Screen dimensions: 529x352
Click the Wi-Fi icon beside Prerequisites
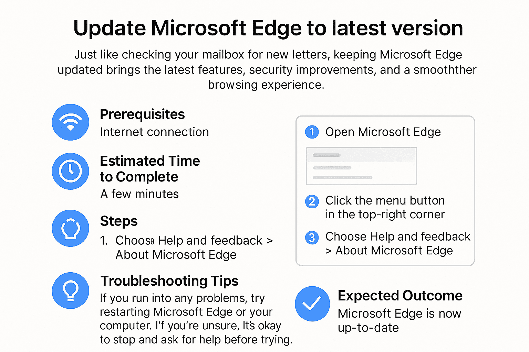(x=71, y=122)
